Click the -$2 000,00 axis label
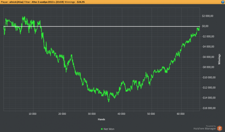The height and width of the screenshot is (132, 225). click(x=208, y=36)
